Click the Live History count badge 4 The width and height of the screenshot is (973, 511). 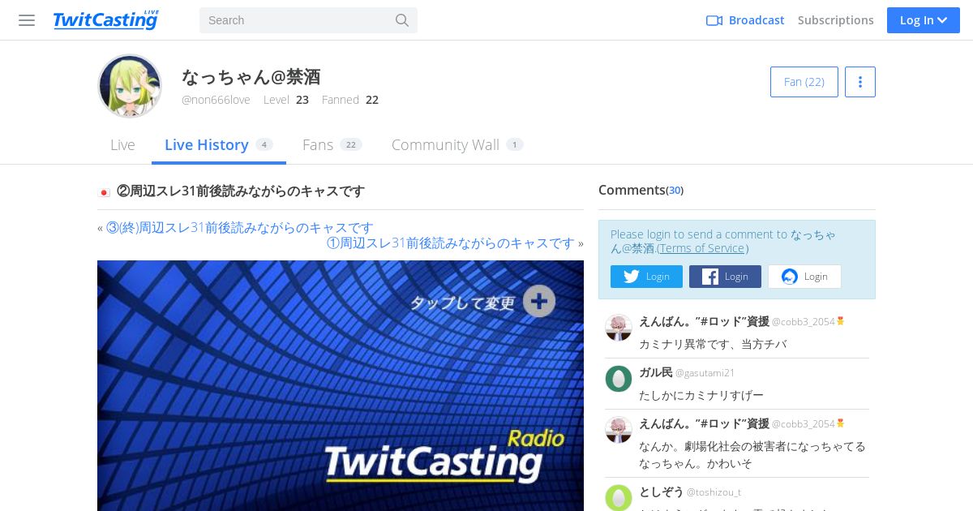[264, 144]
